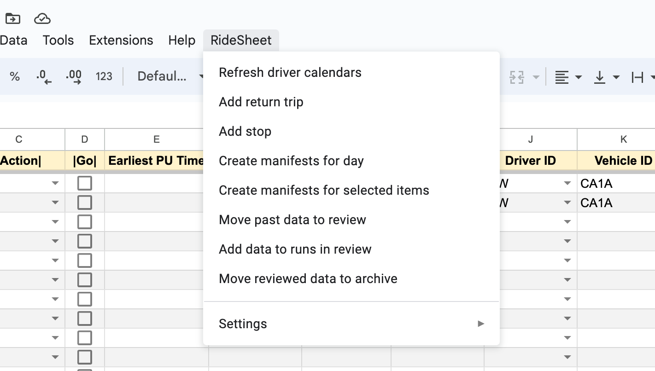
Task: Expand Driver ID dropdown in first data row
Action: 567,183
